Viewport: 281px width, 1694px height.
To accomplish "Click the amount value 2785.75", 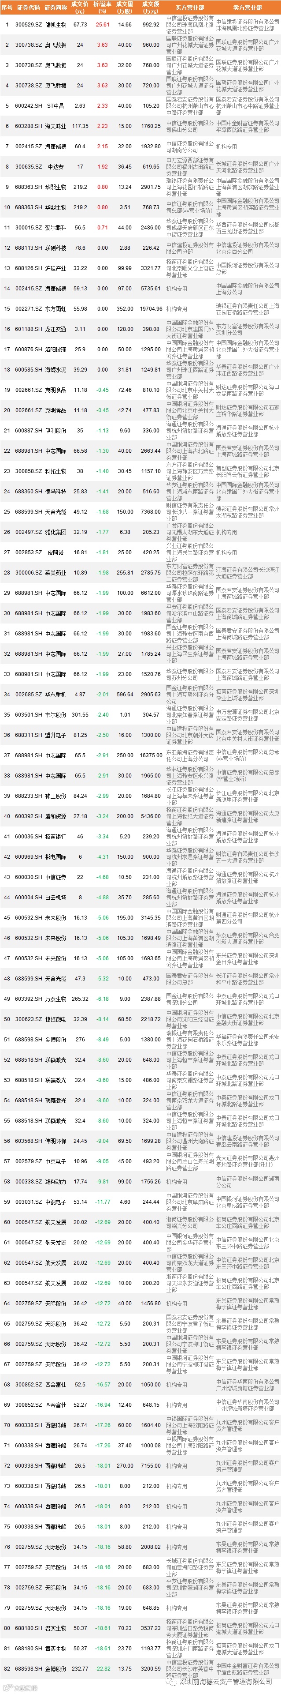I will [x=151, y=573].
